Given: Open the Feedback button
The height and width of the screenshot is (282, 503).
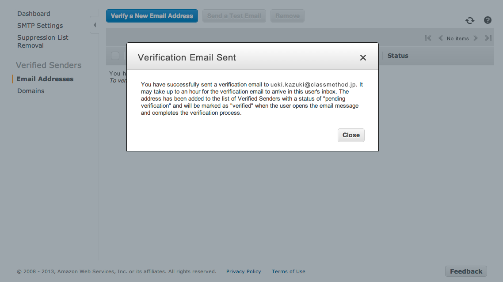Looking at the screenshot, I should [466, 271].
